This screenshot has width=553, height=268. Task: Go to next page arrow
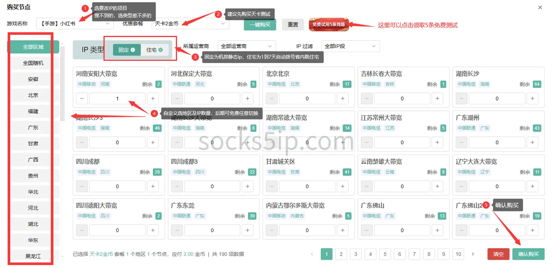point(473,254)
